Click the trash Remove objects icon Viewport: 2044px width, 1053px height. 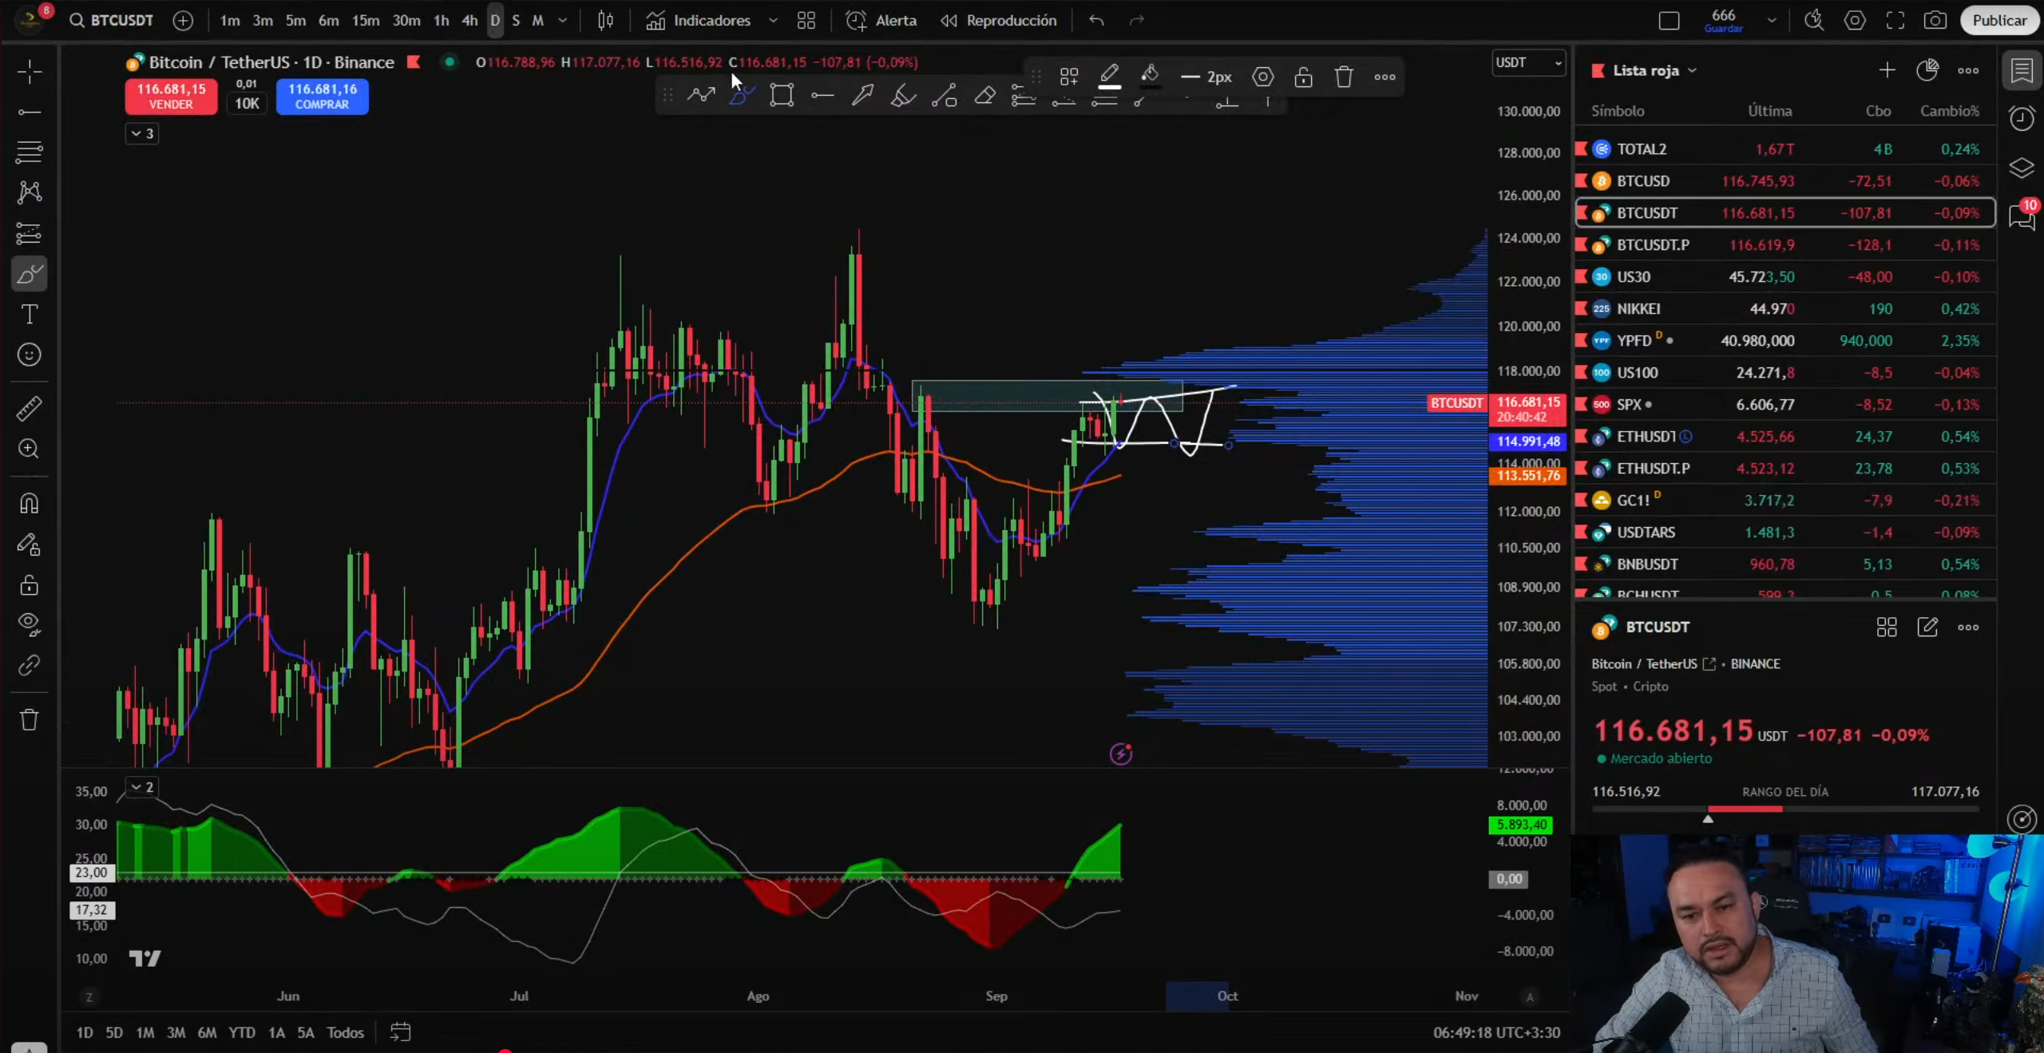coord(30,720)
